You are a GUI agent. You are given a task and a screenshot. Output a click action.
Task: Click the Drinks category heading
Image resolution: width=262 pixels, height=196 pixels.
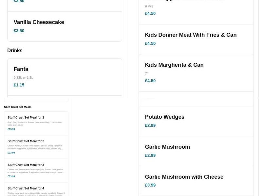[15, 51]
